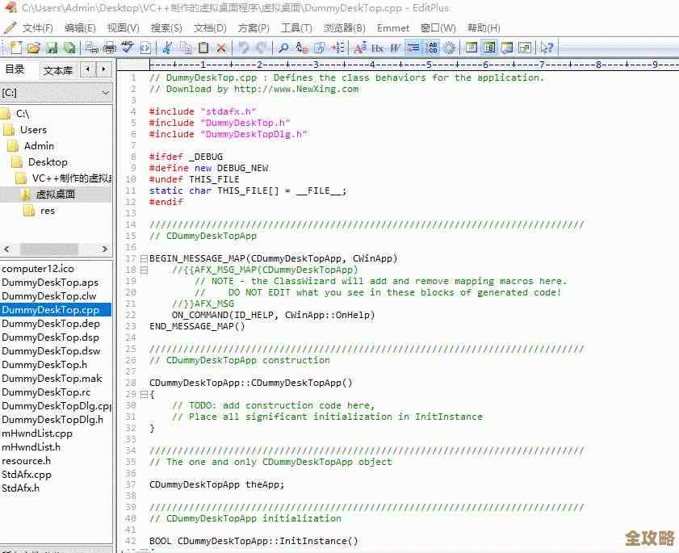The image size is (679, 553).
Task: Click the Open file folder icon
Action: 32,48
